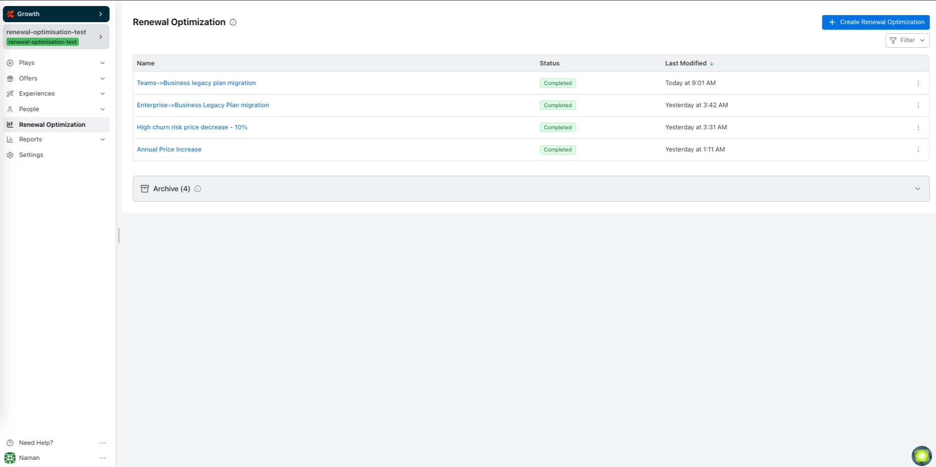Click the Plays sidebar icon
The height and width of the screenshot is (467, 936).
click(x=10, y=63)
